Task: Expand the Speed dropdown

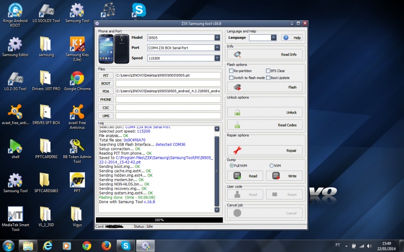Action: pos(217,58)
